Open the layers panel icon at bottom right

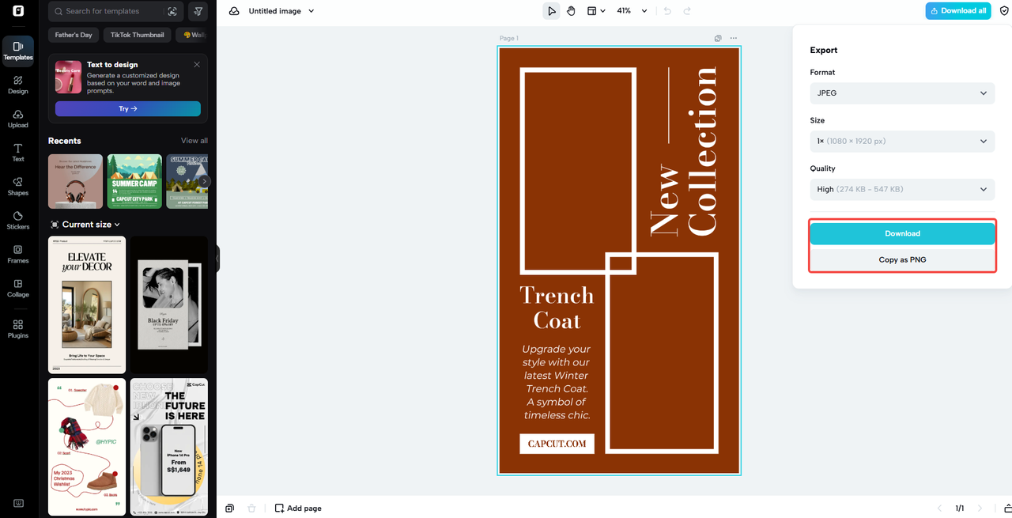1007,508
